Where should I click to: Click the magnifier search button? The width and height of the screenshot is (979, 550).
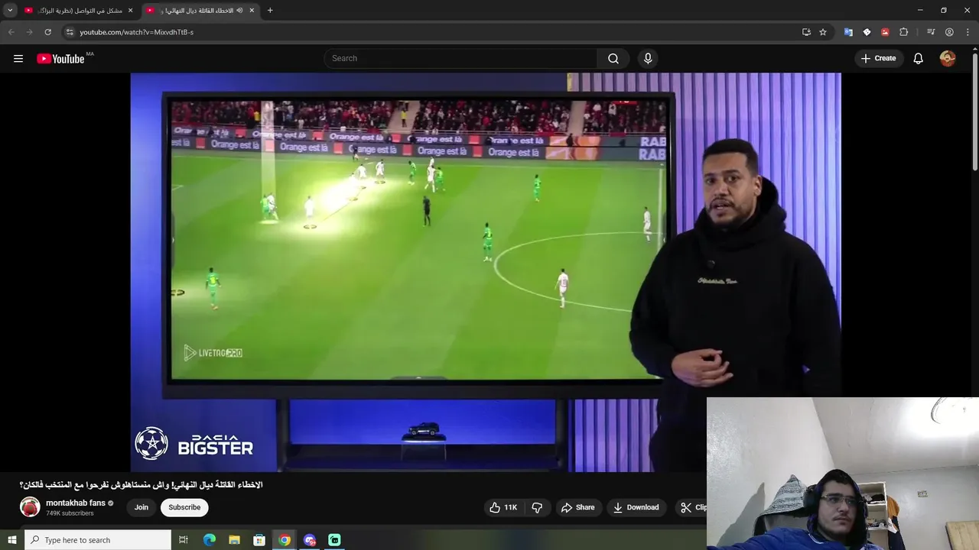(613, 58)
